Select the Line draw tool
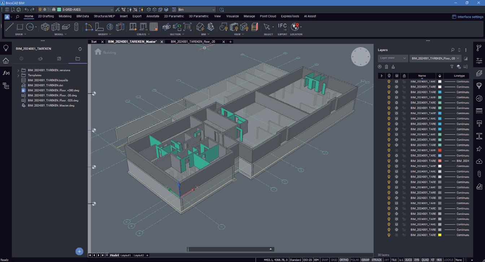Screen dimensions: 485x262 (10, 27)
